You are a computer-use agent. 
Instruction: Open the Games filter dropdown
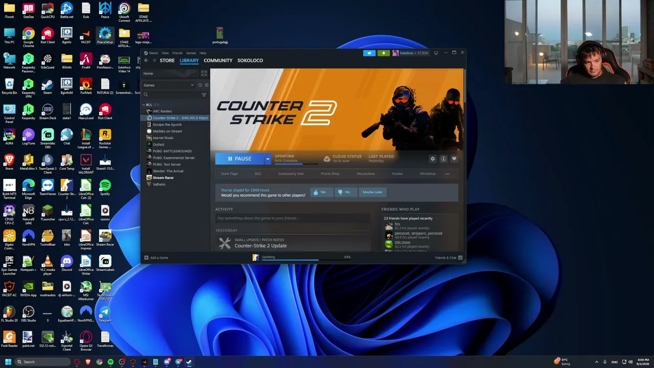[169, 85]
